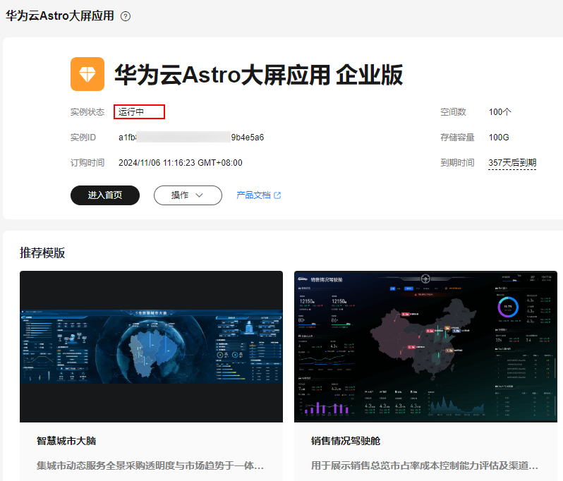Select the 销售情况驾驶舱 template title

point(346,441)
